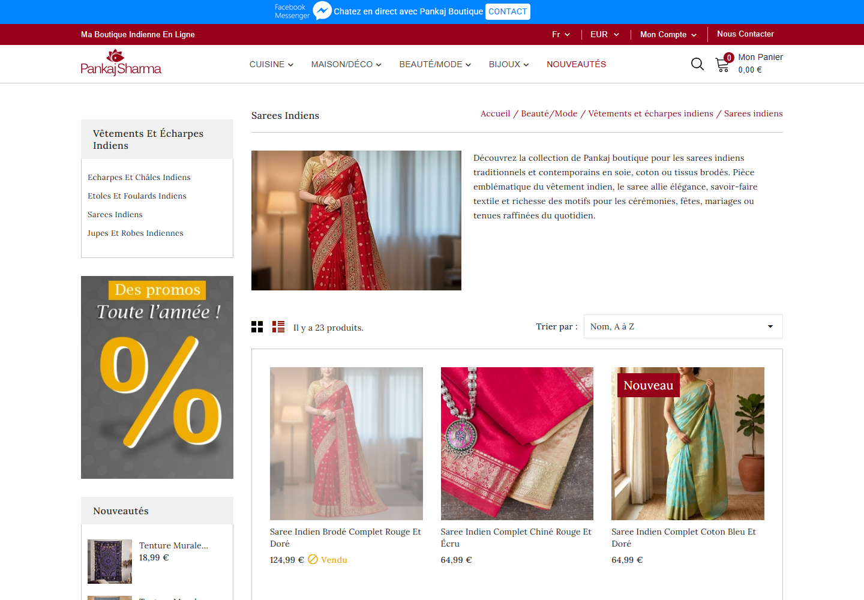
Task: Open the Fr language dropdown
Action: tap(561, 34)
